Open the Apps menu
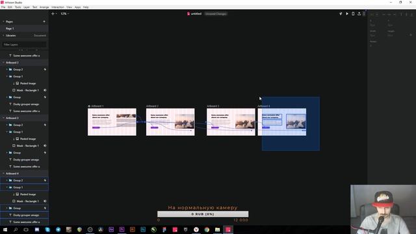416x234 pixels. pos(77,7)
